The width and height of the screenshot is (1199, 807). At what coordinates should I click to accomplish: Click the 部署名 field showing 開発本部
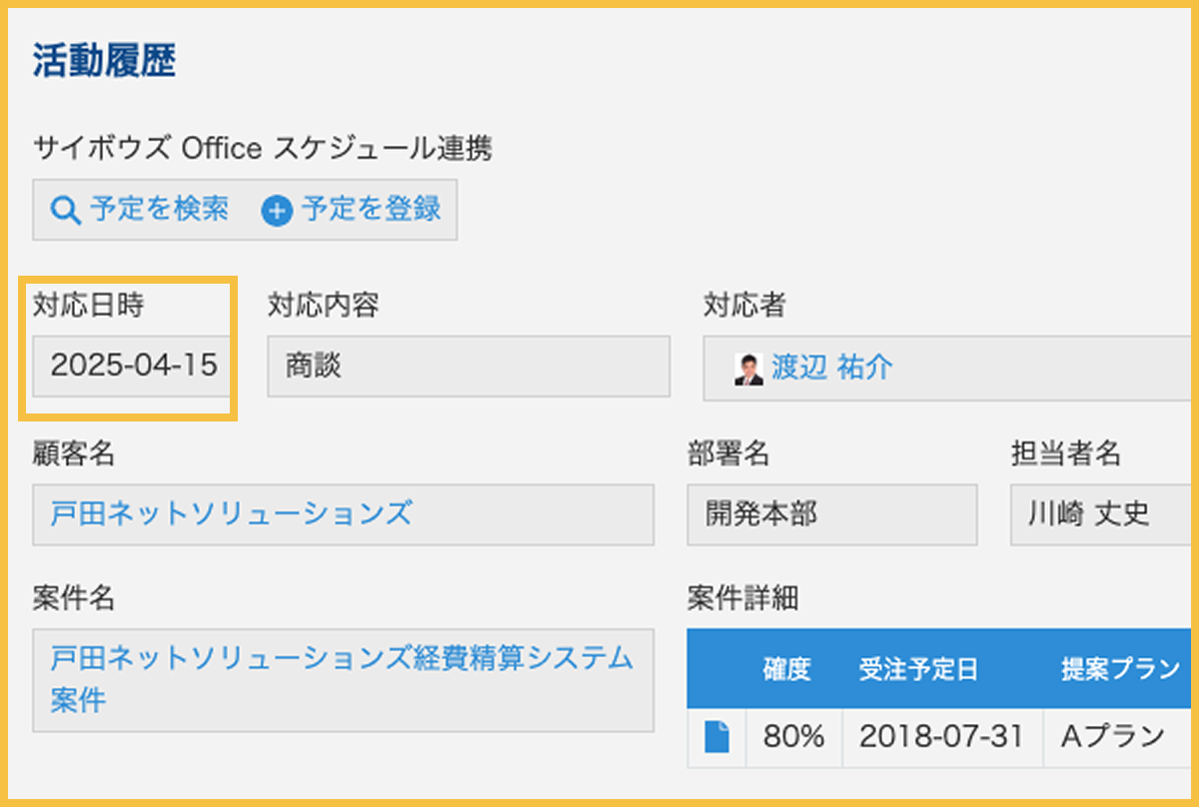click(831, 514)
